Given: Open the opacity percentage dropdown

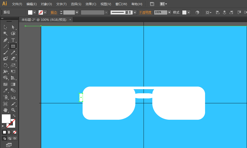Looking at the screenshot, I should click(169, 12).
